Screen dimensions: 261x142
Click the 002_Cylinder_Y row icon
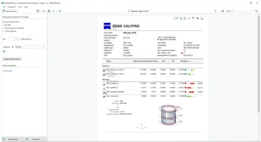(104, 88)
